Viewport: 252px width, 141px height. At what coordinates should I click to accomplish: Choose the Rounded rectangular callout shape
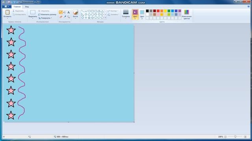pyautogui.click(x=96, y=18)
